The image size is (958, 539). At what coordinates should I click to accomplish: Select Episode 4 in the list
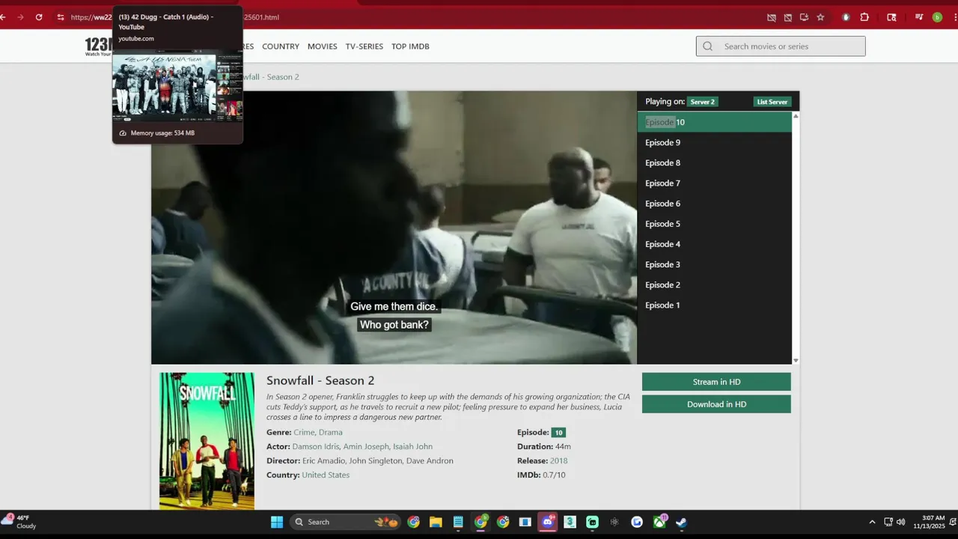point(714,244)
